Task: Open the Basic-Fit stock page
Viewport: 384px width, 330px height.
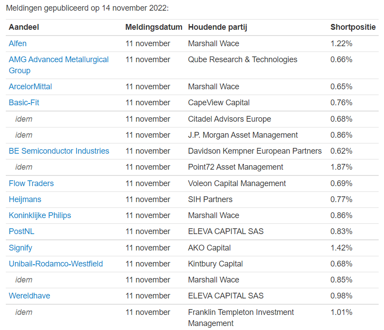Action: 24,103
